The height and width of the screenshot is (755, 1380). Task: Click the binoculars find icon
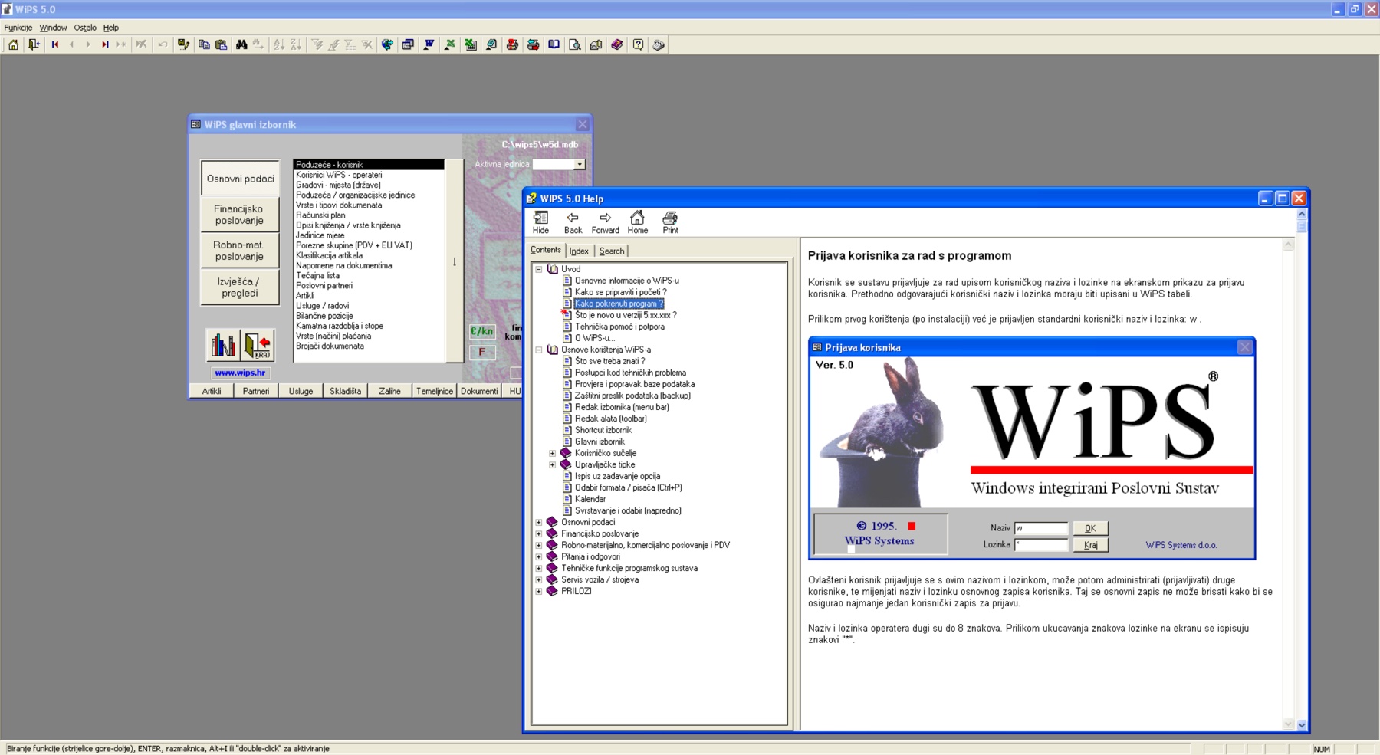(x=242, y=44)
